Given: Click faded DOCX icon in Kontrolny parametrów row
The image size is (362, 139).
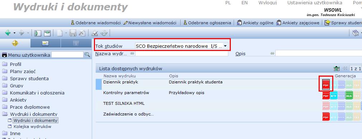Looking at the screenshot, I should click(x=341, y=96).
